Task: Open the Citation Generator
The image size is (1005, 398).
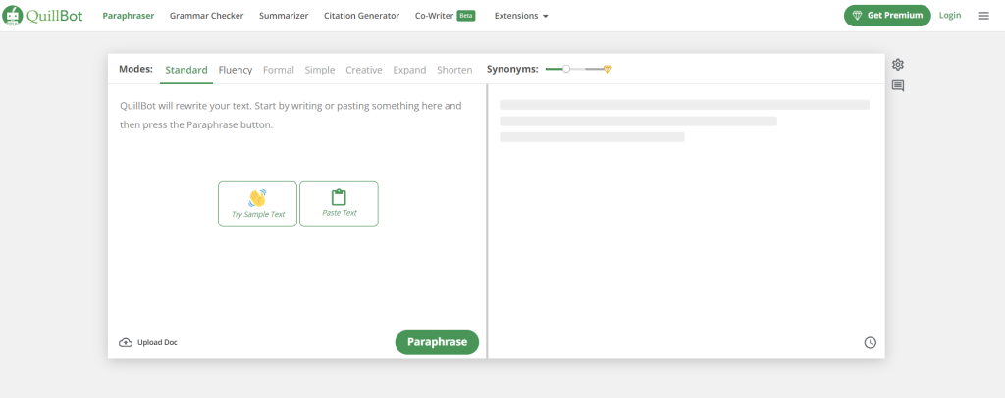Action: (361, 16)
